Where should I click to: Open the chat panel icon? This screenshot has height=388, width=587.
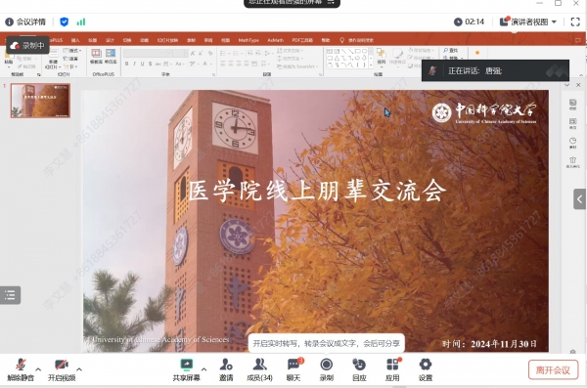click(293, 369)
